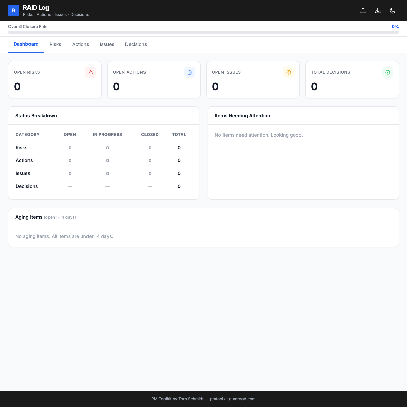
Task: Switch to the Risks tab
Action: pyautogui.click(x=55, y=44)
